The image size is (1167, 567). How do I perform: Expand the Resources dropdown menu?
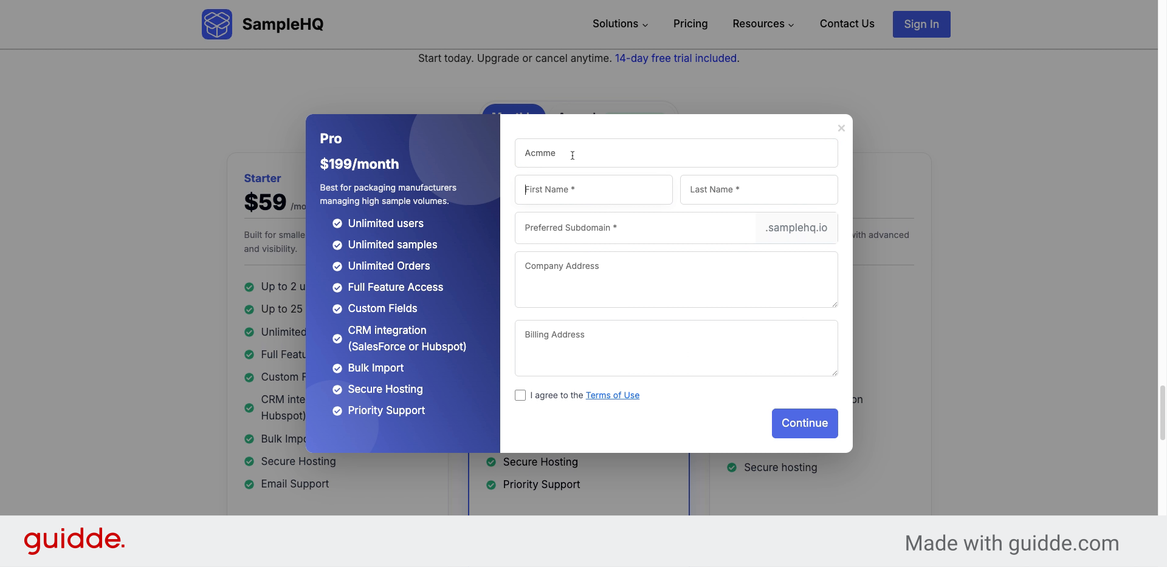click(x=763, y=24)
